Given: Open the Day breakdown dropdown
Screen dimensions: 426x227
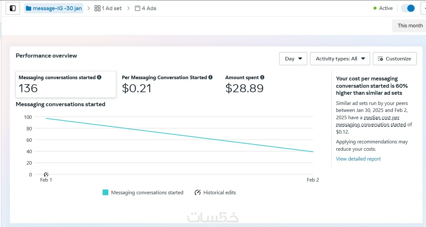Looking at the screenshot, I should [293, 59].
